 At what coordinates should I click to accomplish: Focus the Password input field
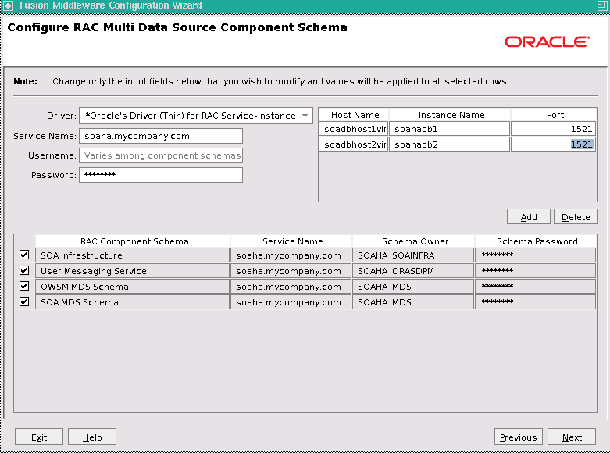pyautogui.click(x=161, y=175)
